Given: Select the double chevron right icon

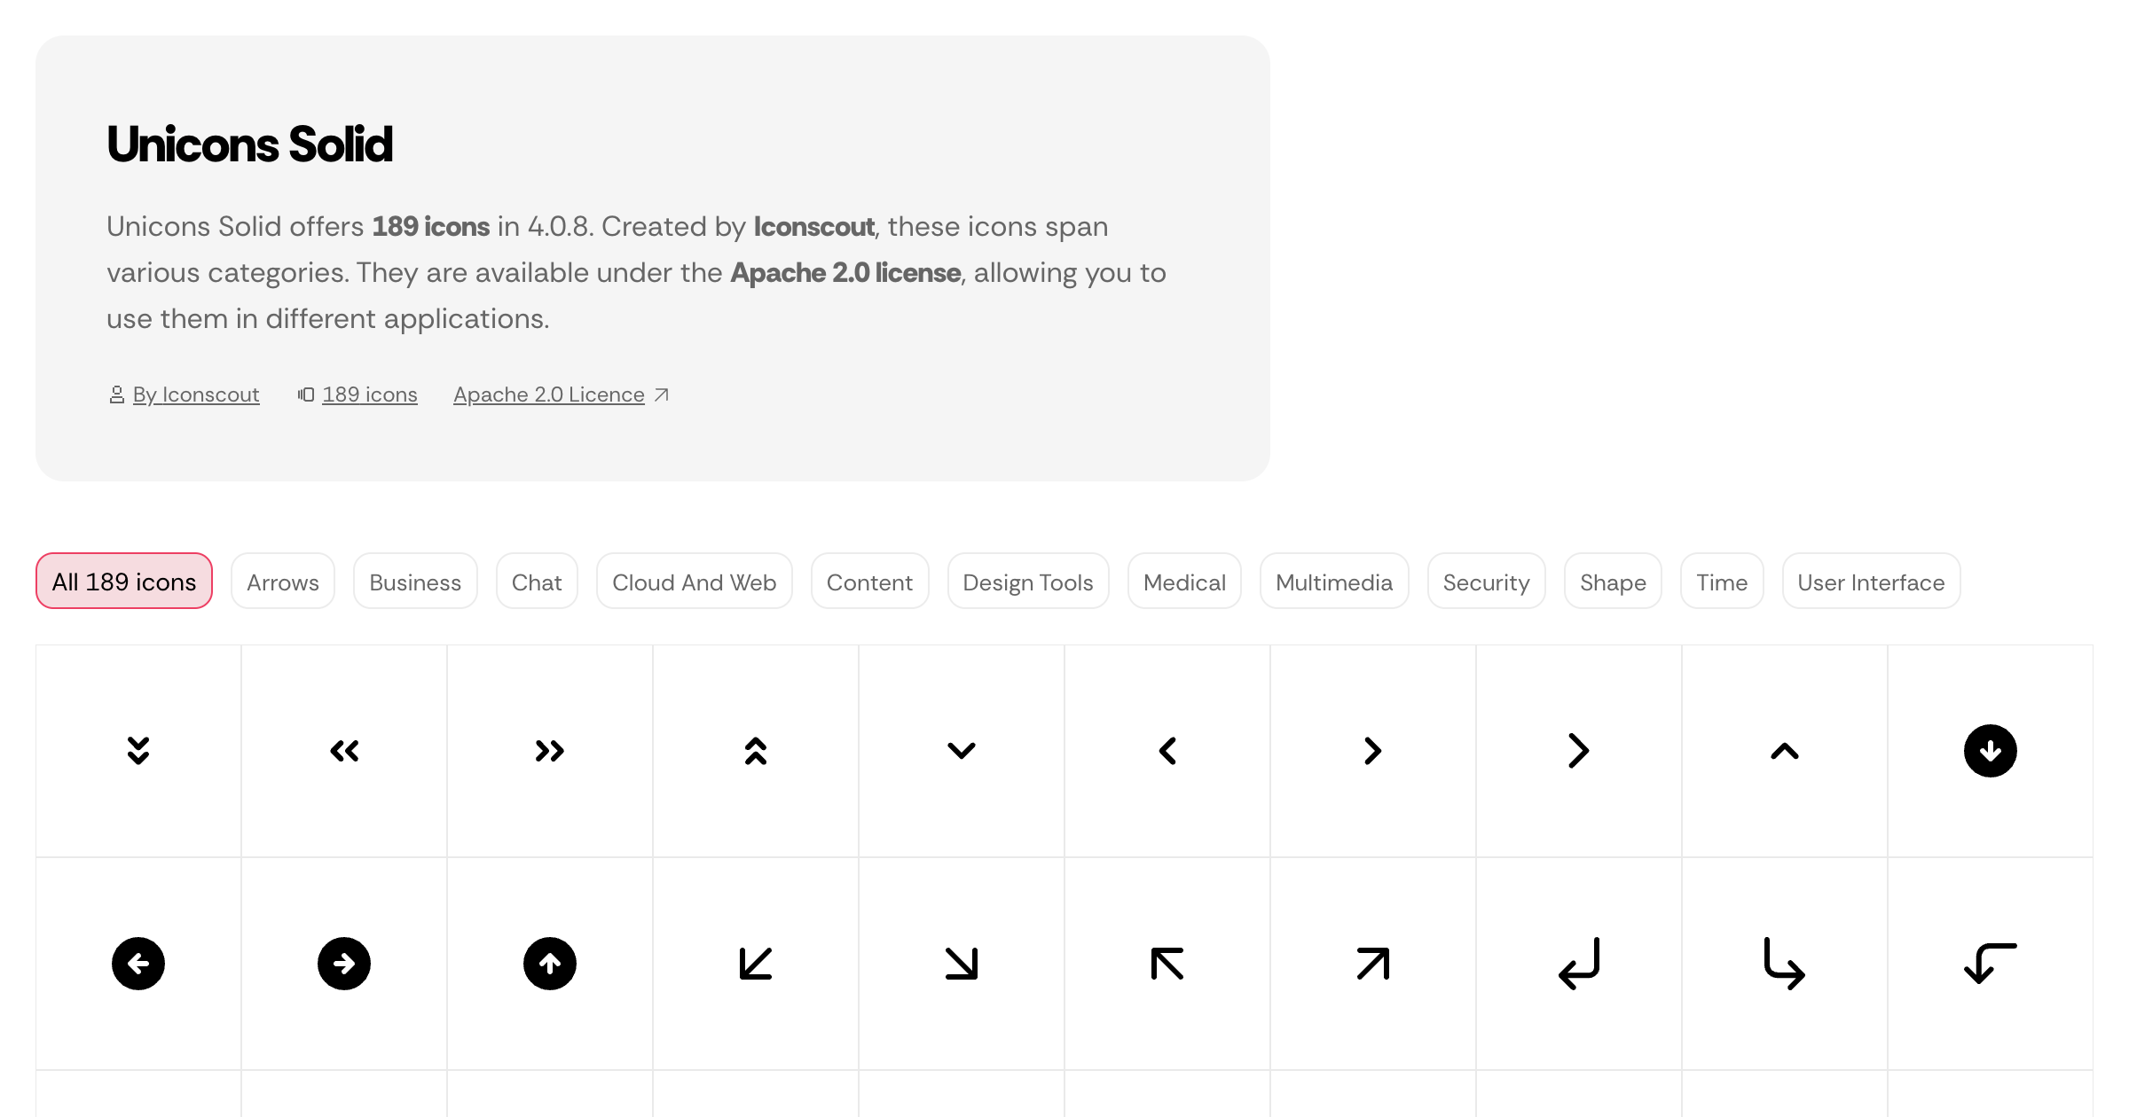Looking at the screenshot, I should (x=550, y=751).
